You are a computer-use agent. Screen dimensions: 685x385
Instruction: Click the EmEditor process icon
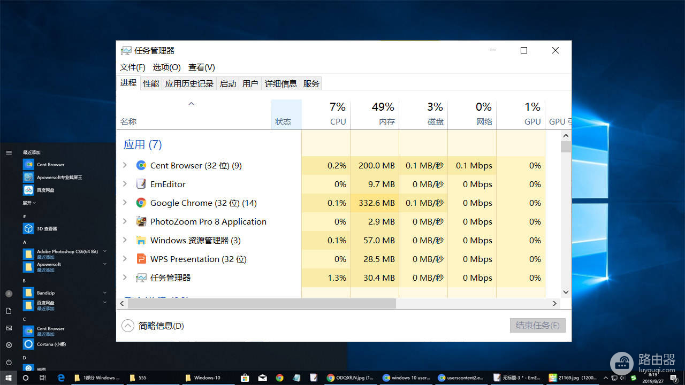pyautogui.click(x=141, y=184)
